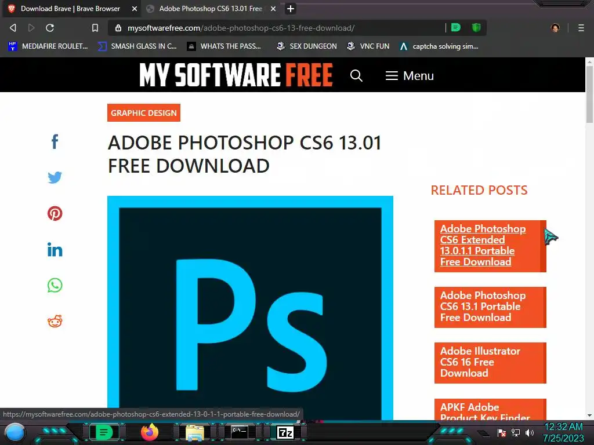The height and width of the screenshot is (445, 594).
Task: Pin the post on Pinterest
Action: coord(55,213)
